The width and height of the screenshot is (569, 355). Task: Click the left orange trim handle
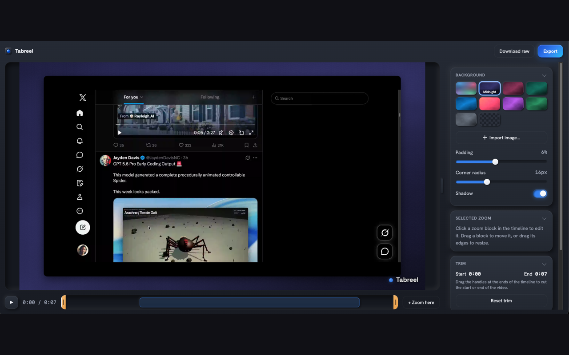[x=64, y=302]
